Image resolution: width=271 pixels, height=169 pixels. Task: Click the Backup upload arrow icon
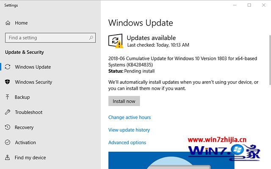(8, 97)
